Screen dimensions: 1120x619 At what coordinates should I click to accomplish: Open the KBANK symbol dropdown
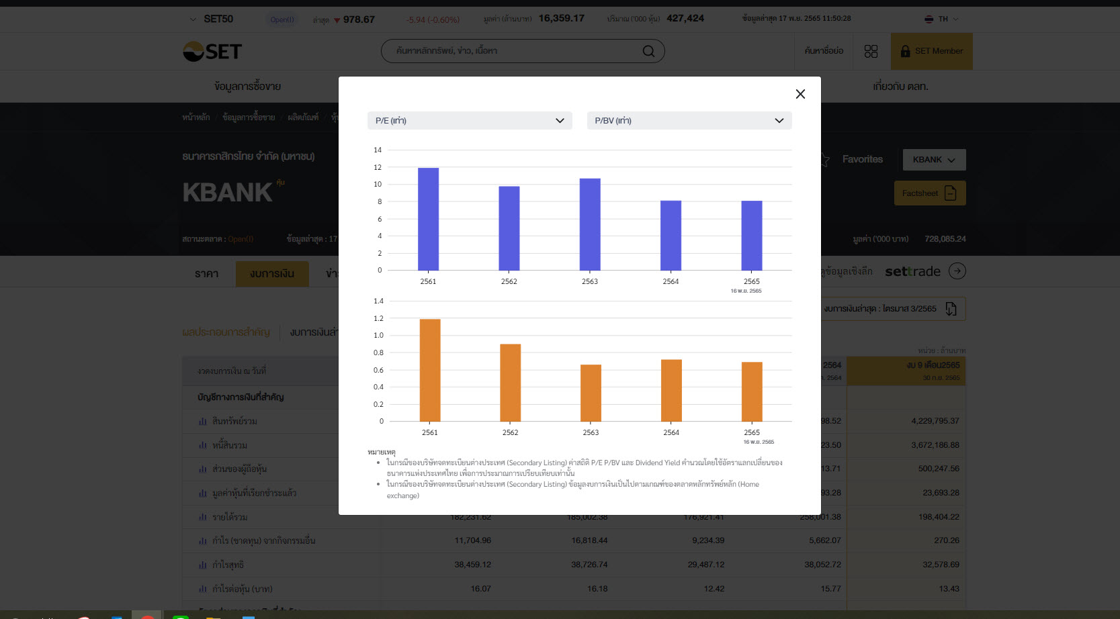point(933,160)
